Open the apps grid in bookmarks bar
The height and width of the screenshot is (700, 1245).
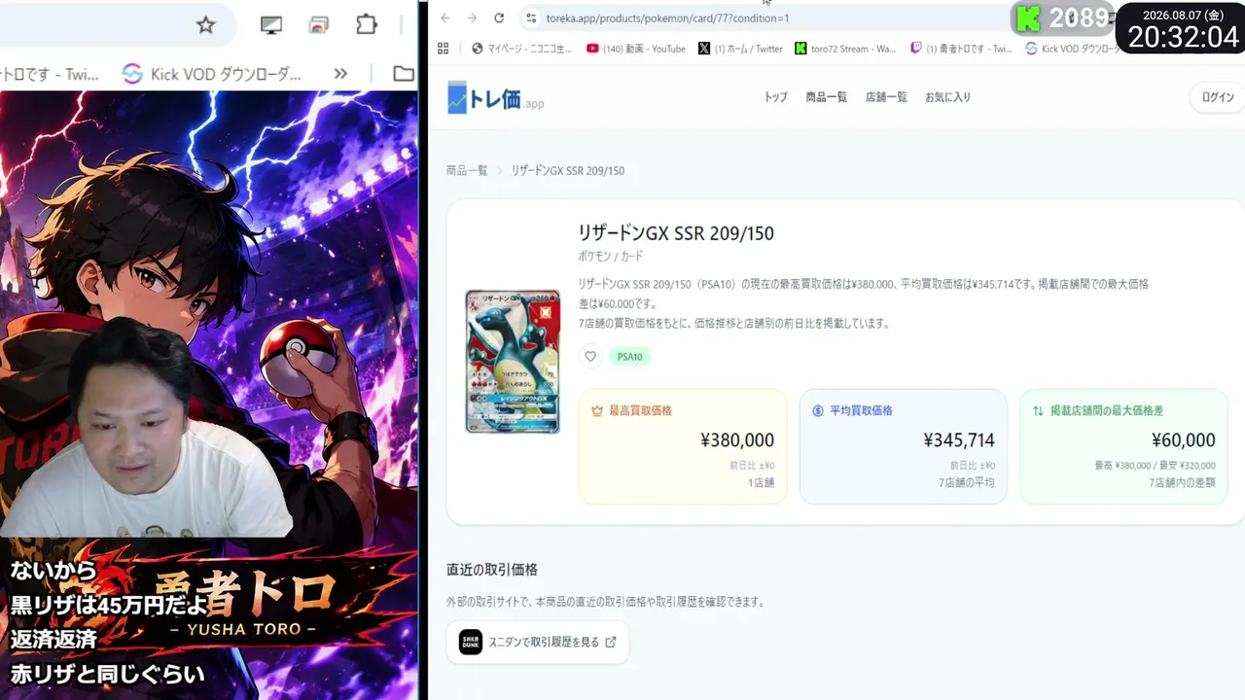pos(444,49)
